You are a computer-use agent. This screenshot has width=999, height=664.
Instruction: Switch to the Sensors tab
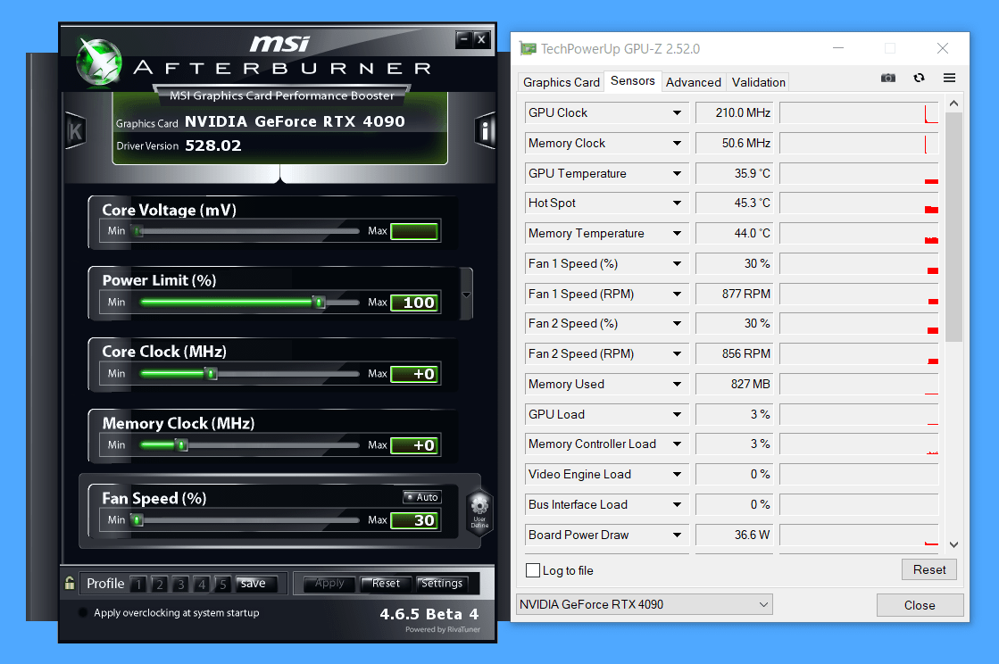coord(632,81)
